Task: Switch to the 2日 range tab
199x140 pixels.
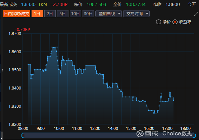Action: click(x=50, y=13)
